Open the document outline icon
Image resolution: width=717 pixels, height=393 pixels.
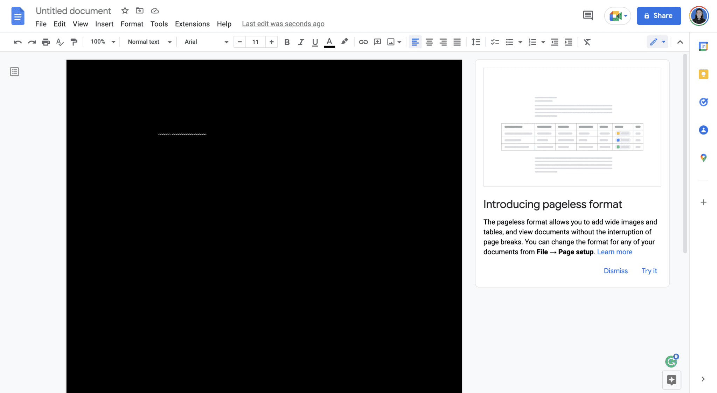click(14, 72)
